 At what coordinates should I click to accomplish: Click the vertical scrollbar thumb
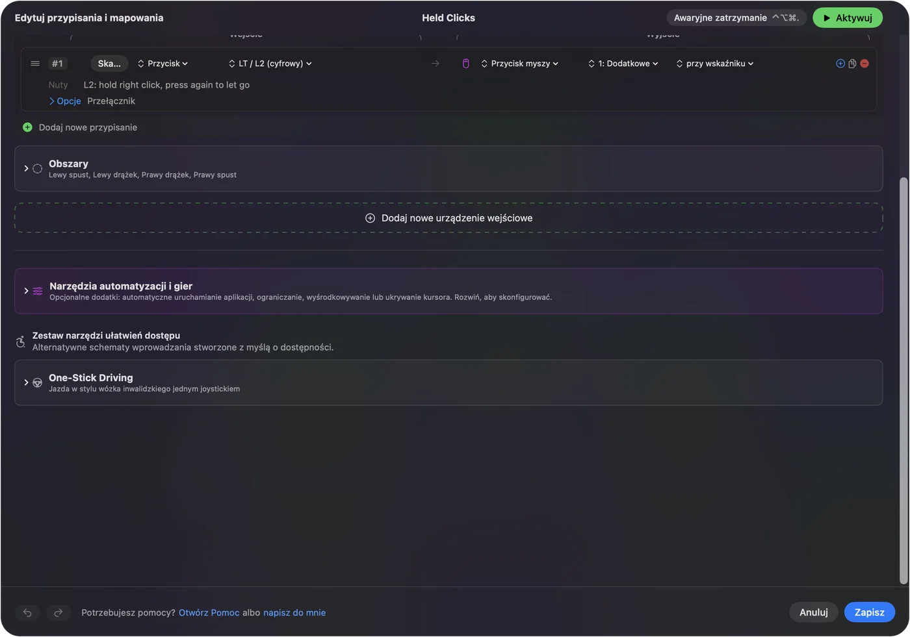coord(903,381)
